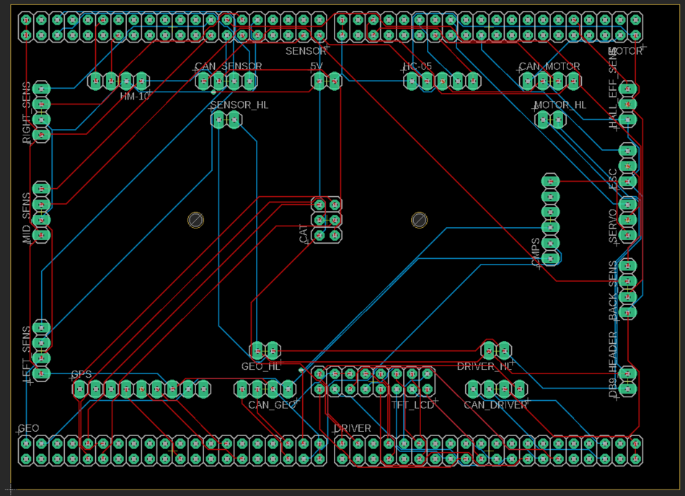Click the MOTOR_HL label
685x496 pixels.
pos(560,105)
